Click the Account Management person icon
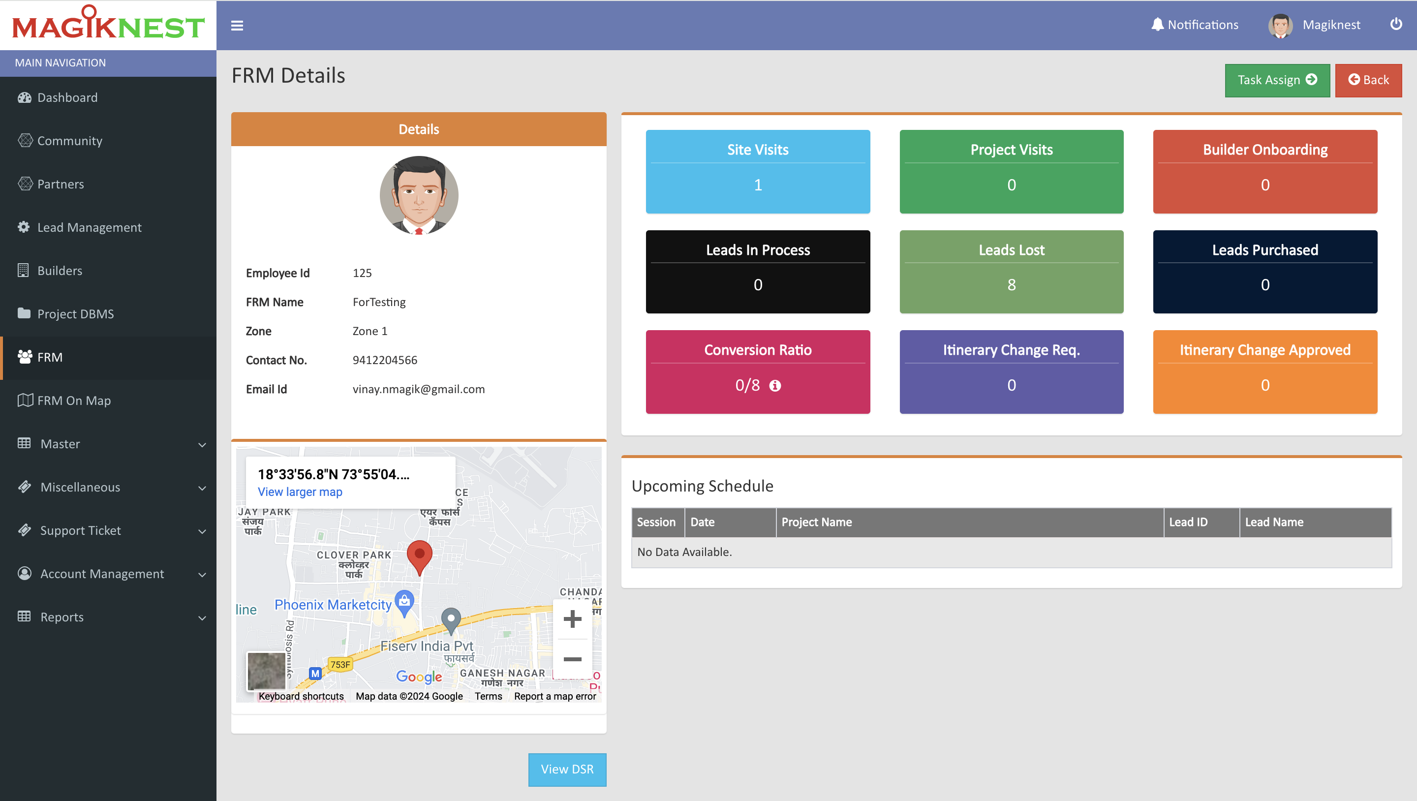1417x801 pixels. [x=24, y=573]
